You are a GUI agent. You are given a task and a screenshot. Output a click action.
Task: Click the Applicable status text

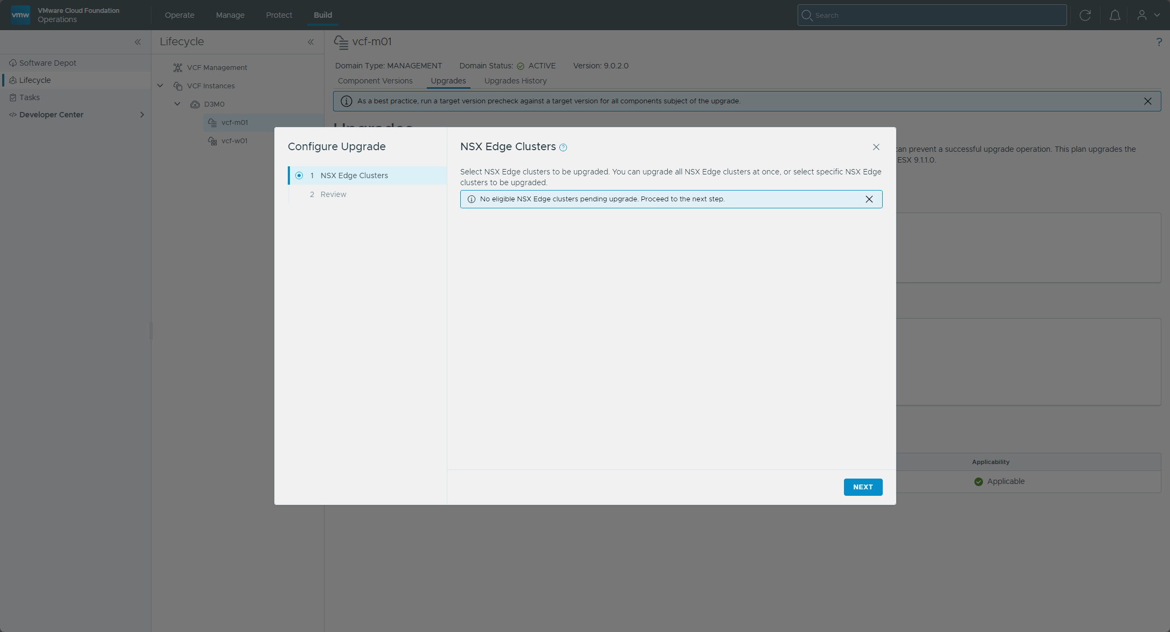click(1006, 481)
